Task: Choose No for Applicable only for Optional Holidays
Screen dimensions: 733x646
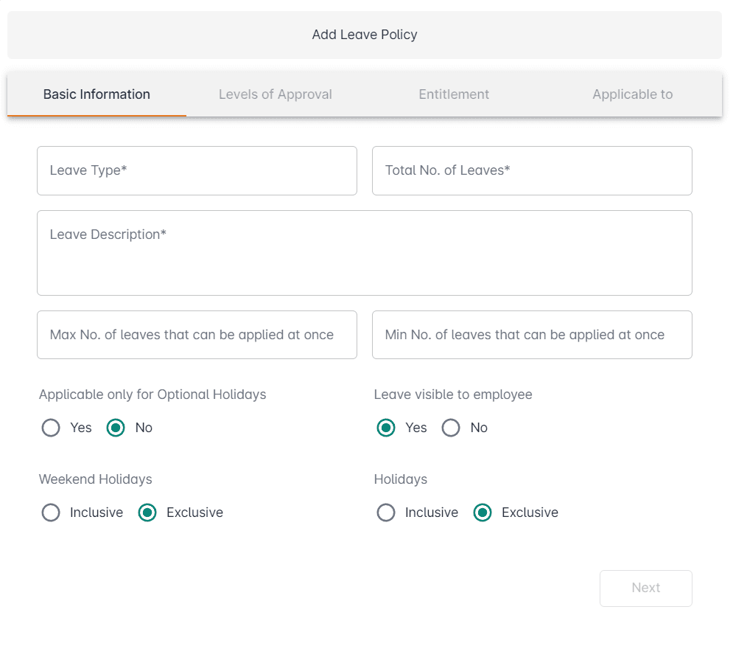Action: click(x=116, y=428)
